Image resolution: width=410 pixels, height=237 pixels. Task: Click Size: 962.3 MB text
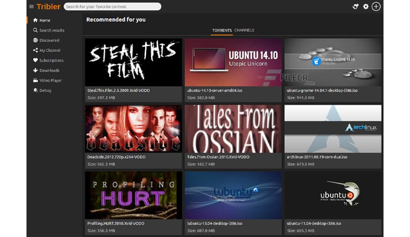[x=101, y=164]
